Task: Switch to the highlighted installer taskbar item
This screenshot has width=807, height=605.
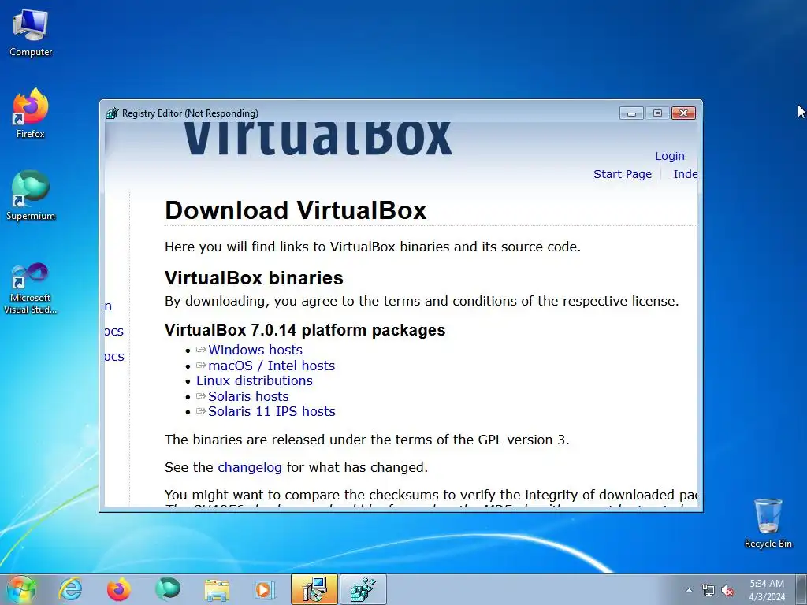Action: click(x=314, y=589)
